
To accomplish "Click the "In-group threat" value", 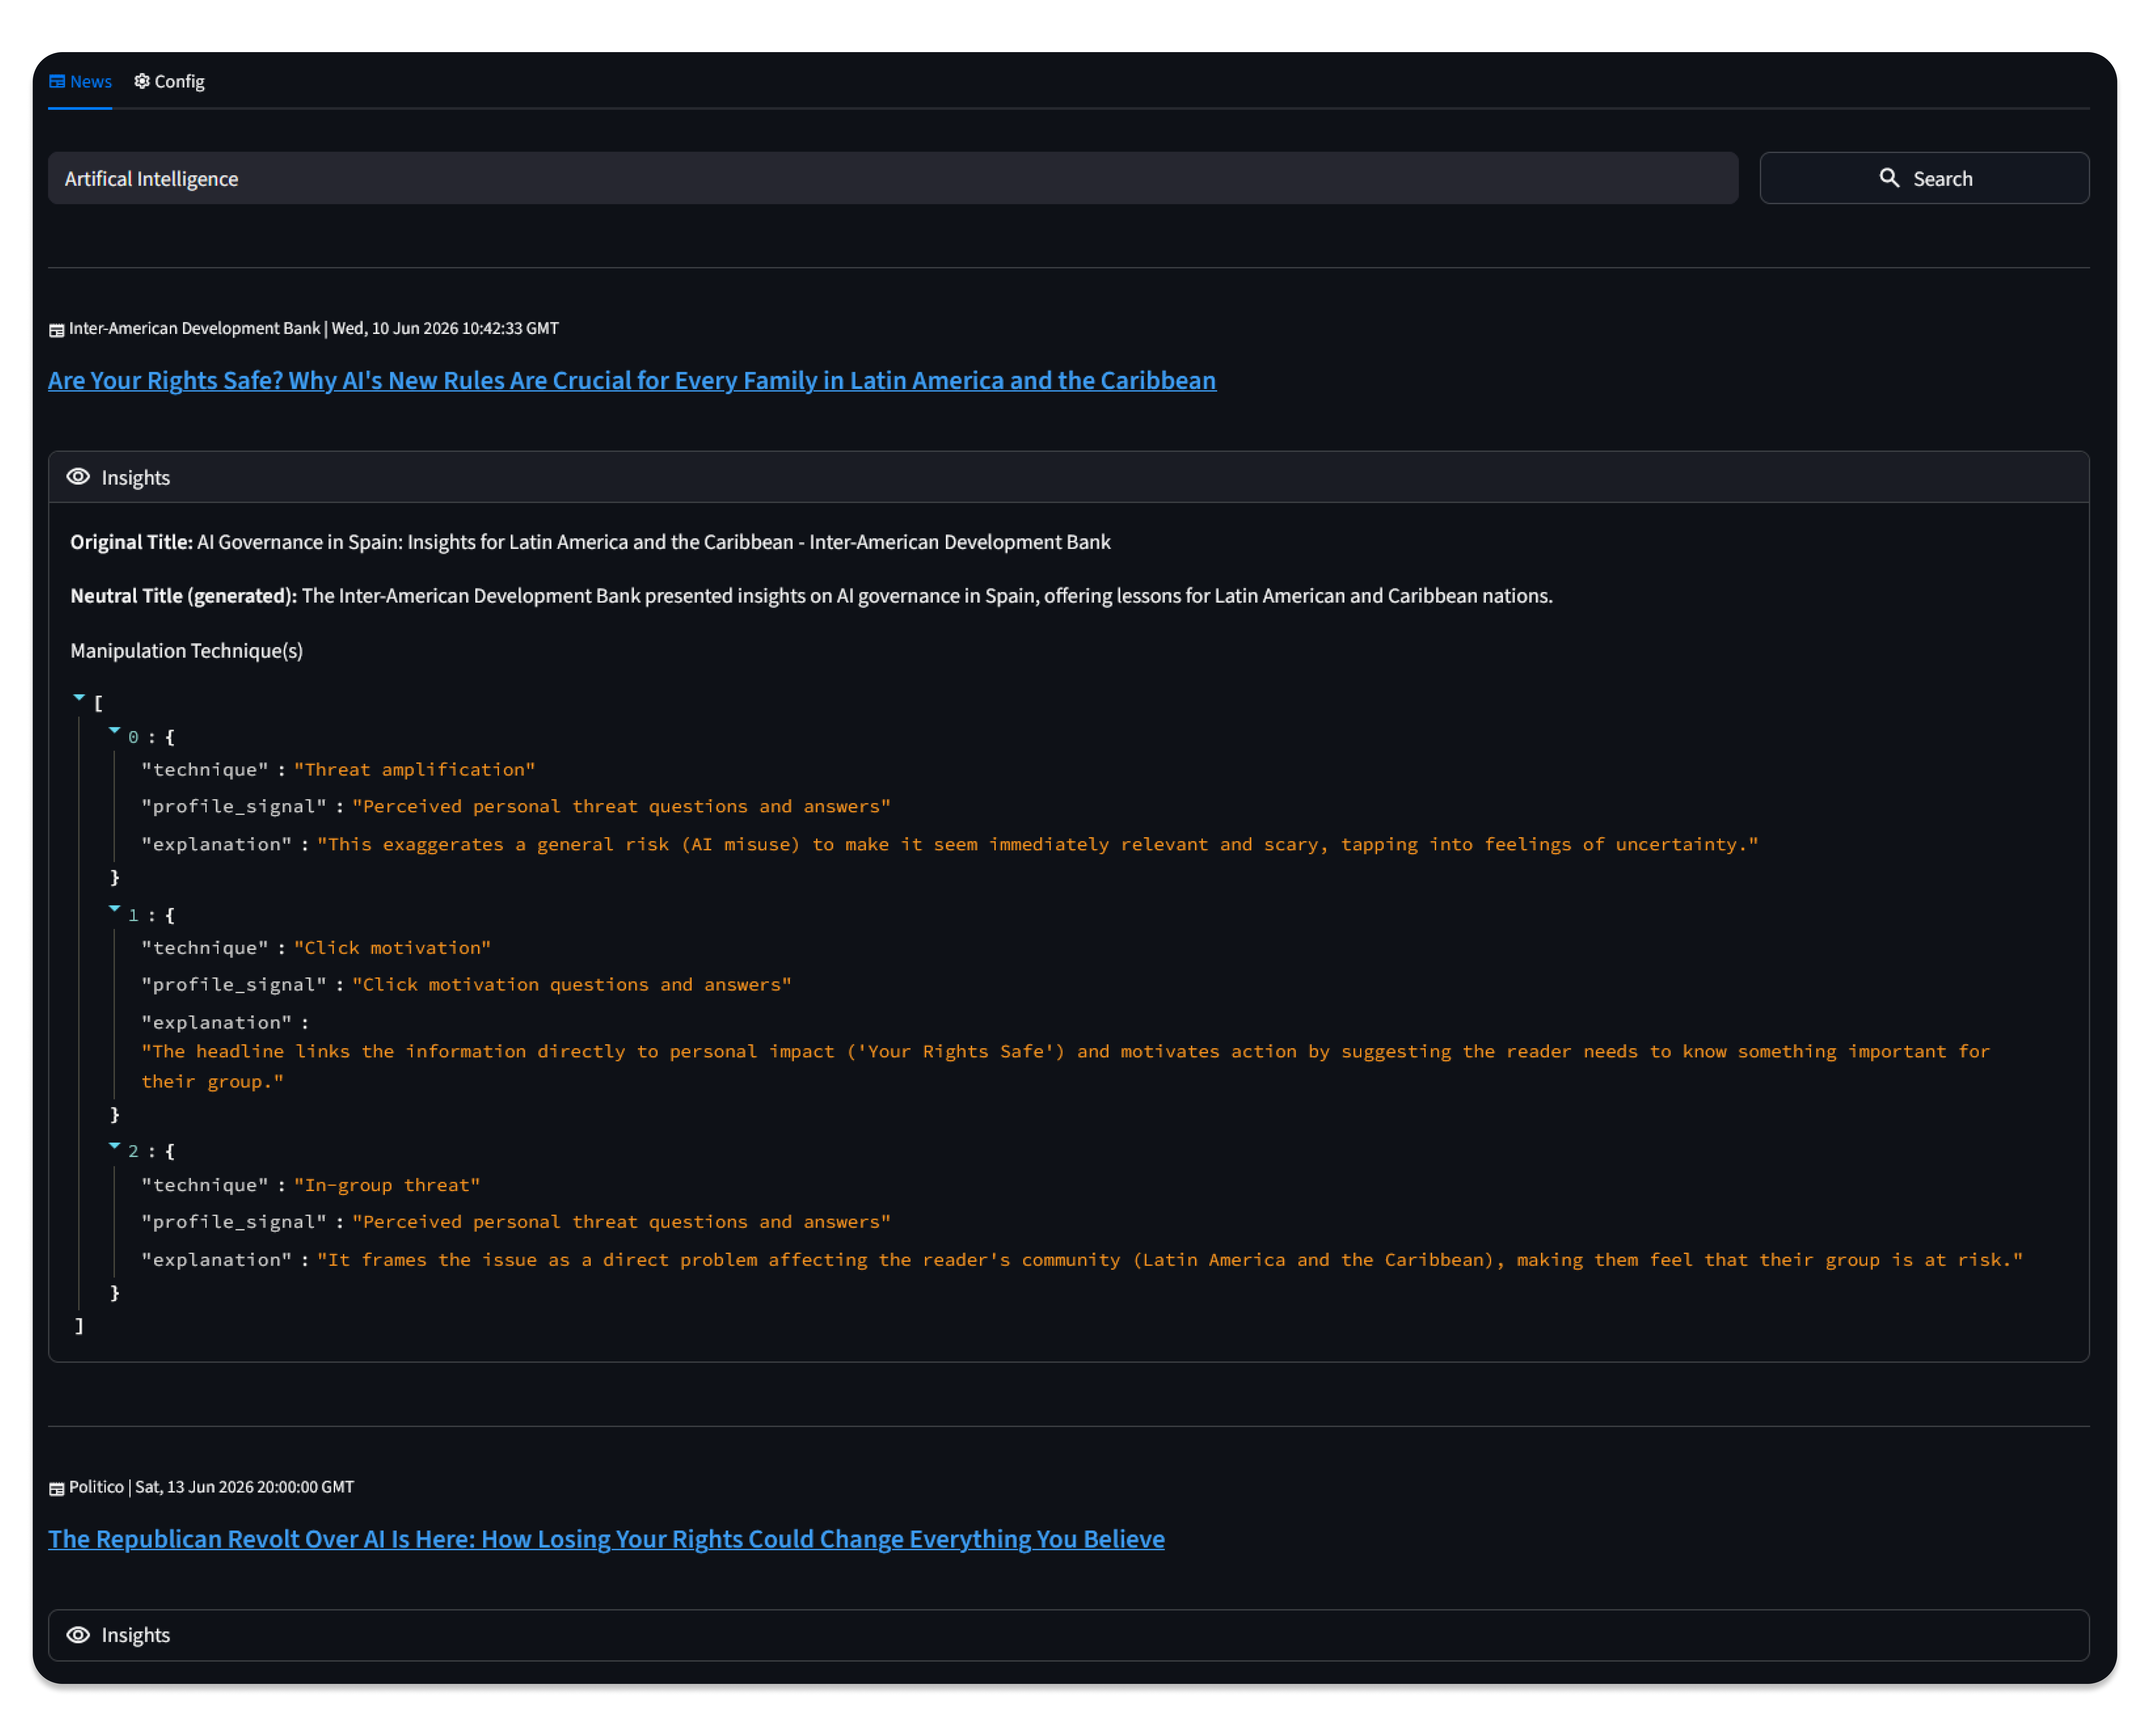I will click(387, 1185).
